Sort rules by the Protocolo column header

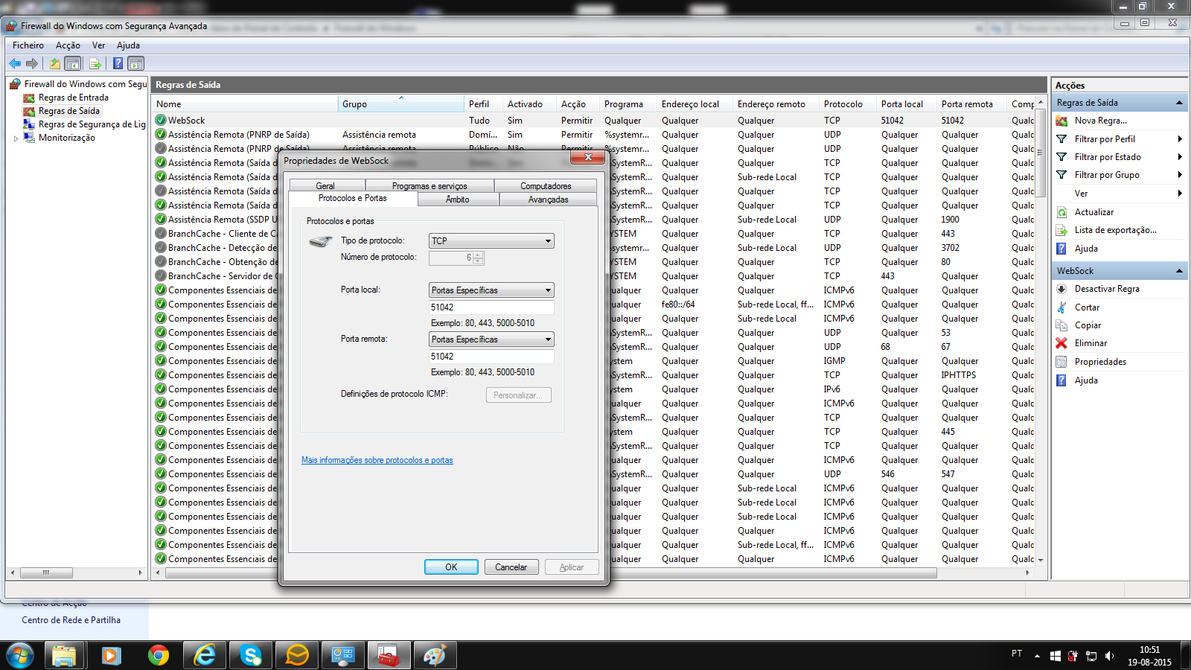click(847, 104)
